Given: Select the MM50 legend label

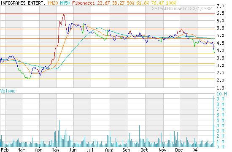Looking at the screenshot, I should (65, 3).
